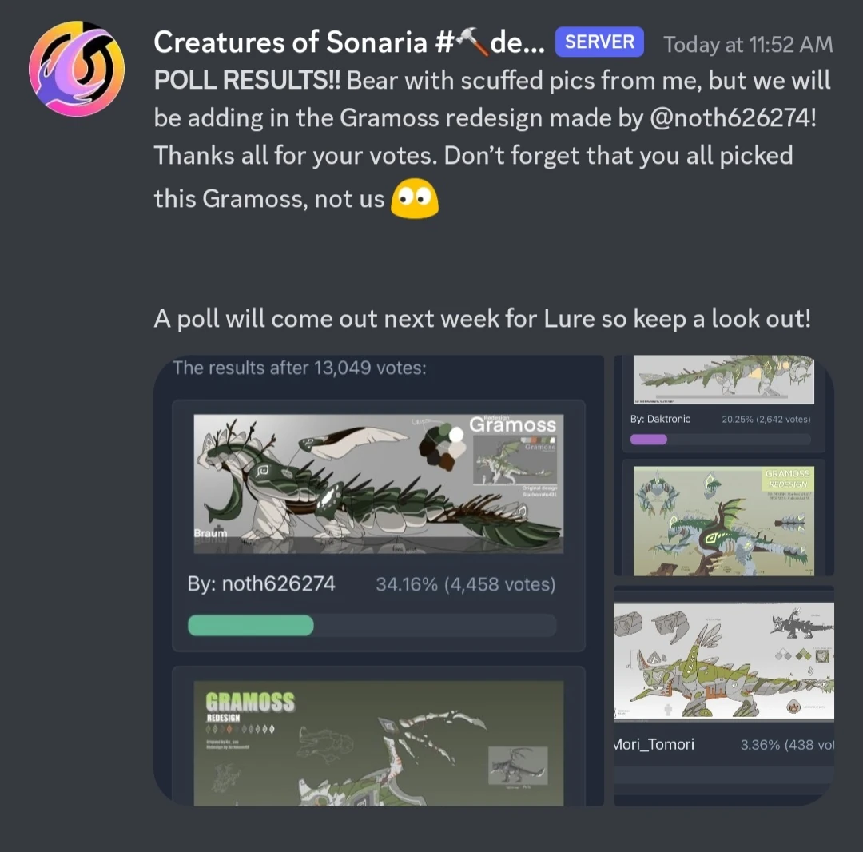863x852 pixels.
Task: Open the green GRAMOSS REDESIGN entry thumbnail
Action: pyautogui.click(x=724, y=520)
